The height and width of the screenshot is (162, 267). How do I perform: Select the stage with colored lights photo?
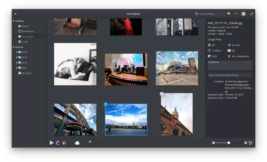[x=126, y=69]
